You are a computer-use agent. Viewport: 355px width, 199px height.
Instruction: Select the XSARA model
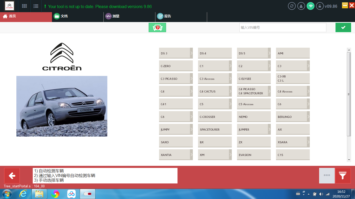coord(293,142)
